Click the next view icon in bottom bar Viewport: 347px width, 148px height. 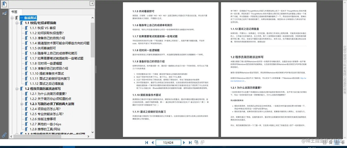click(202, 142)
